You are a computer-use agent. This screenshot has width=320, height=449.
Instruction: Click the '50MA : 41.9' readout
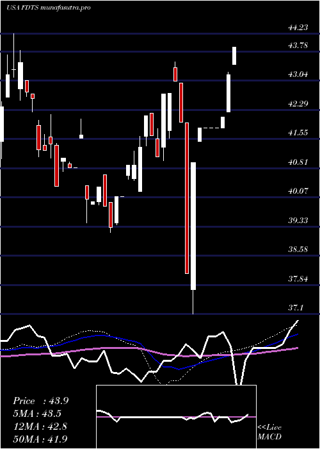tap(40, 439)
